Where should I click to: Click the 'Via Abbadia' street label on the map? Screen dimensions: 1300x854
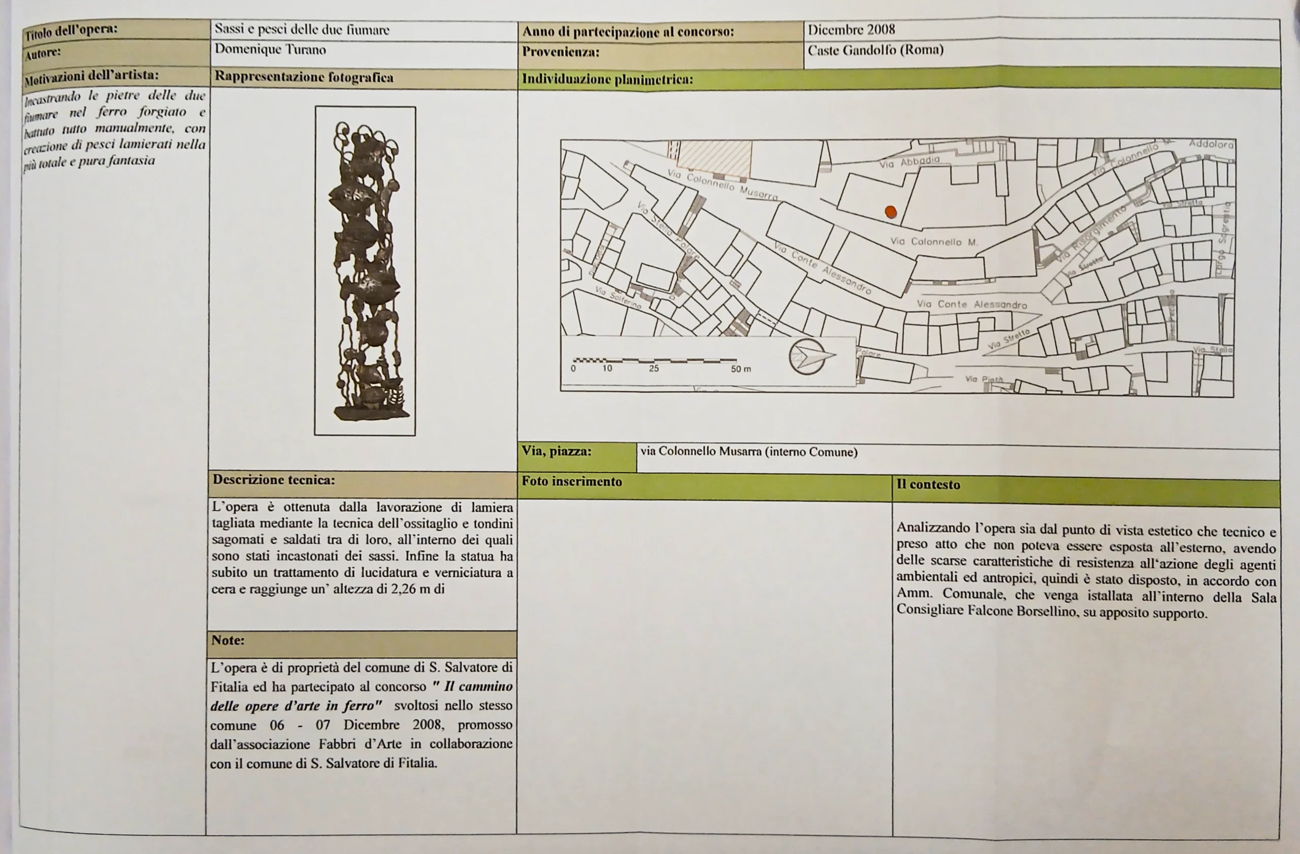909,161
